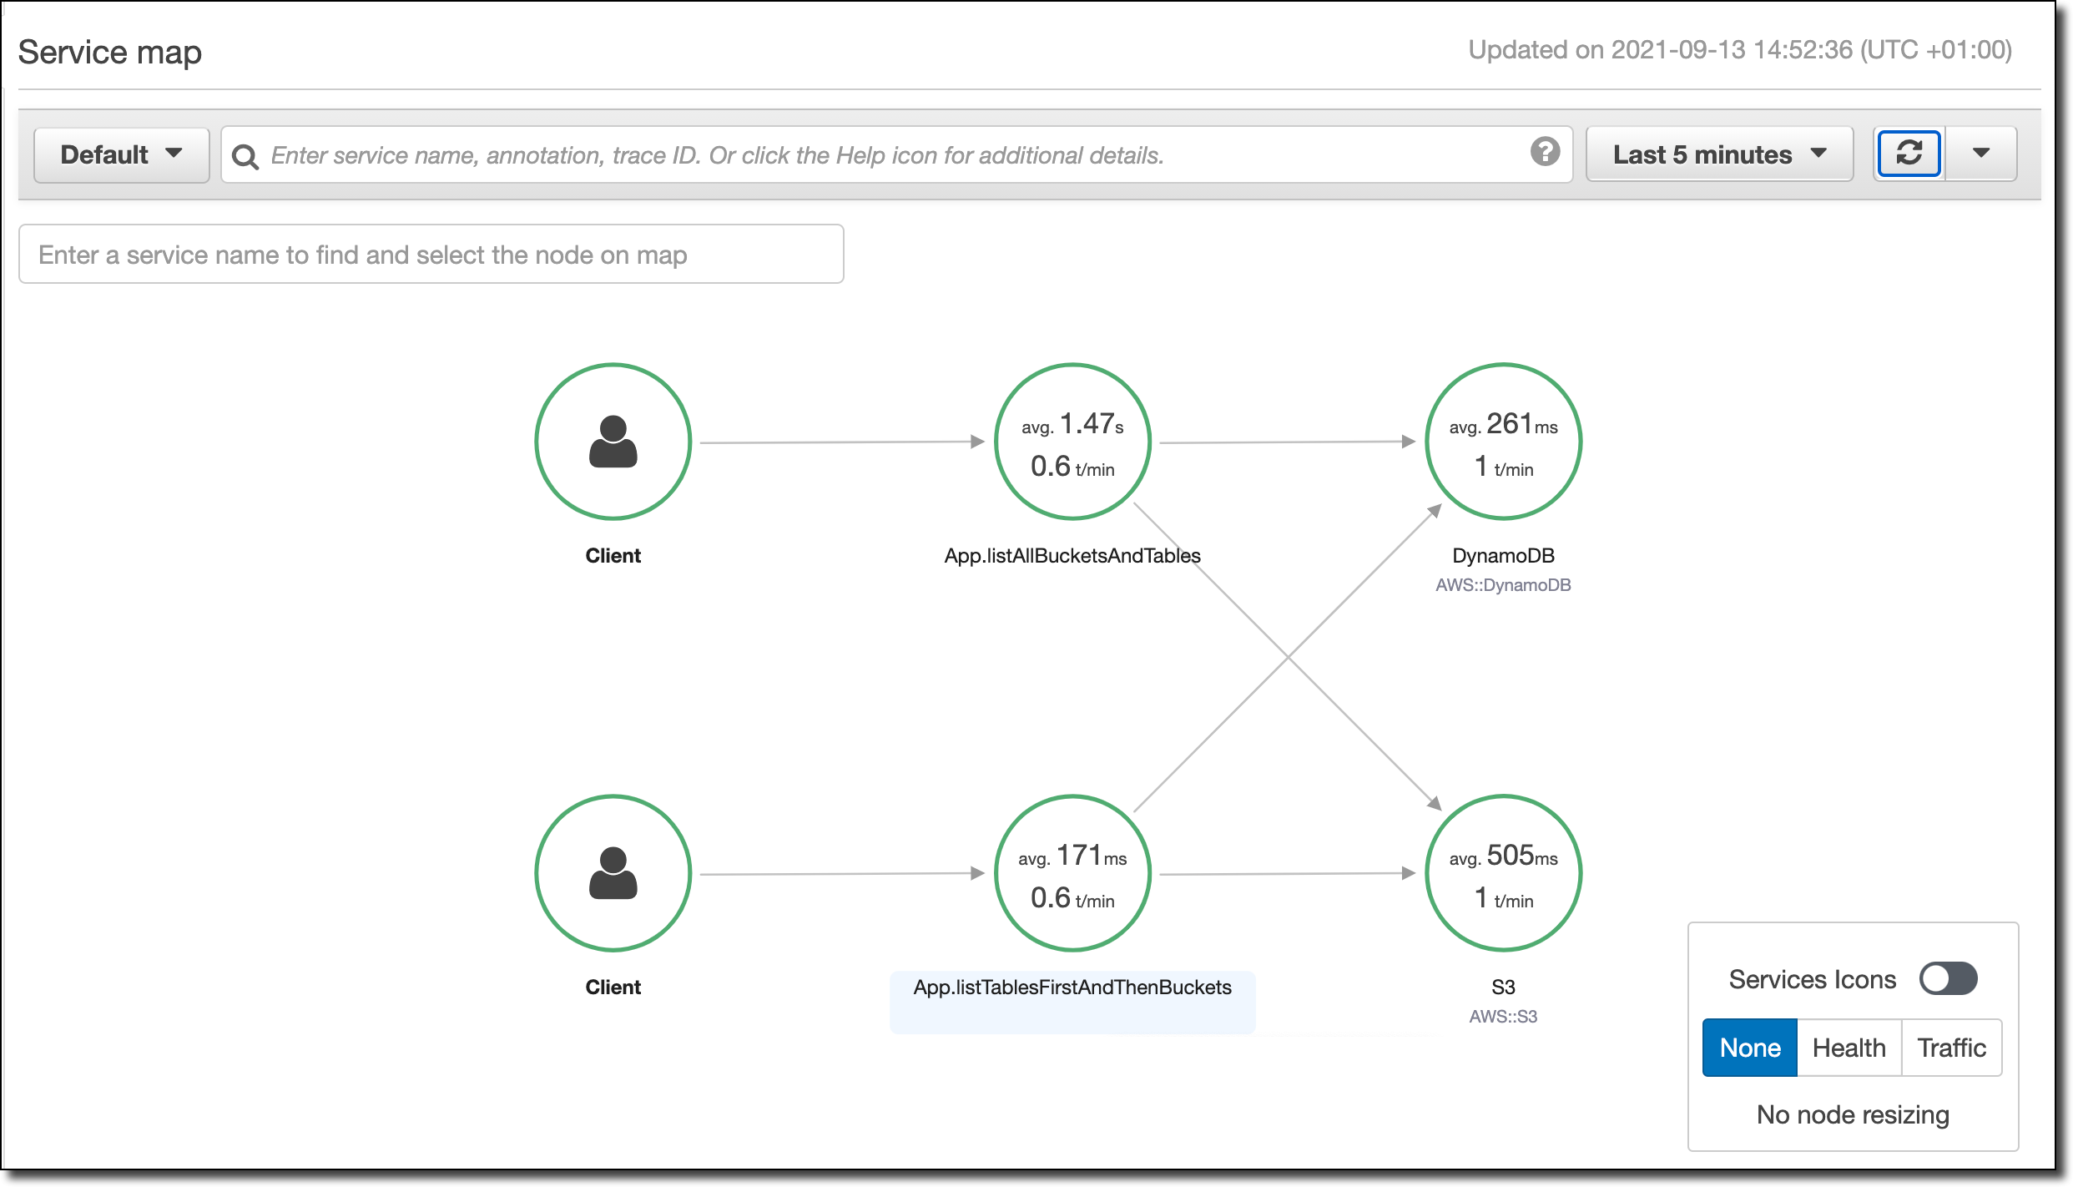Expand the refresh options dropdown arrow
Screen dimensions: 2073x1187
tap(1980, 154)
